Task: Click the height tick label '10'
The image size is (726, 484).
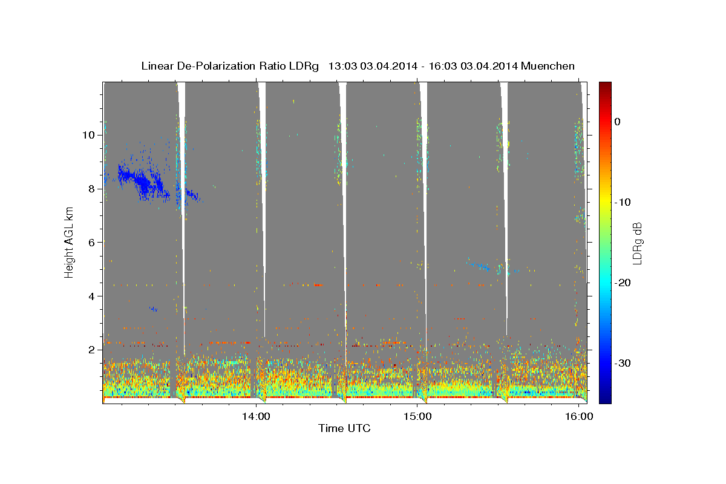Action: click(88, 135)
